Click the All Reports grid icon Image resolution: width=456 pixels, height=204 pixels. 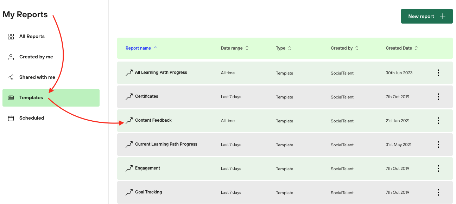pos(11,37)
